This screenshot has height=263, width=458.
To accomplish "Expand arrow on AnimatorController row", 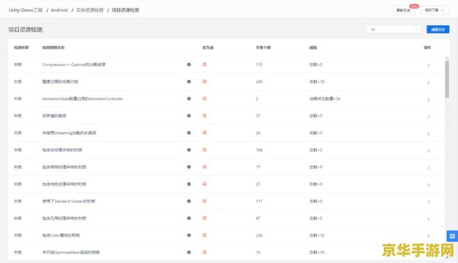I will [x=428, y=100].
